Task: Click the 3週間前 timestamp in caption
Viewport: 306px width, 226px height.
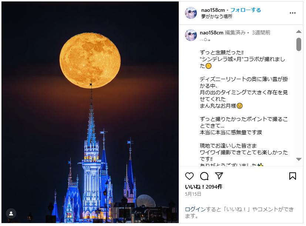Action: pyautogui.click(x=261, y=33)
